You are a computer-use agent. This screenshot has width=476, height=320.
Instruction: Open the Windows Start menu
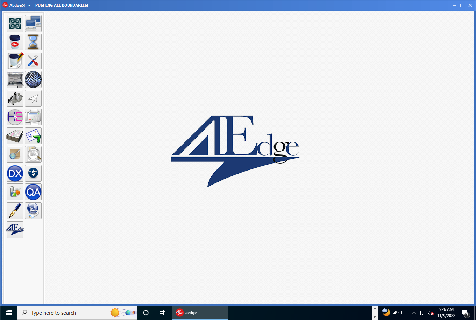point(8,313)
